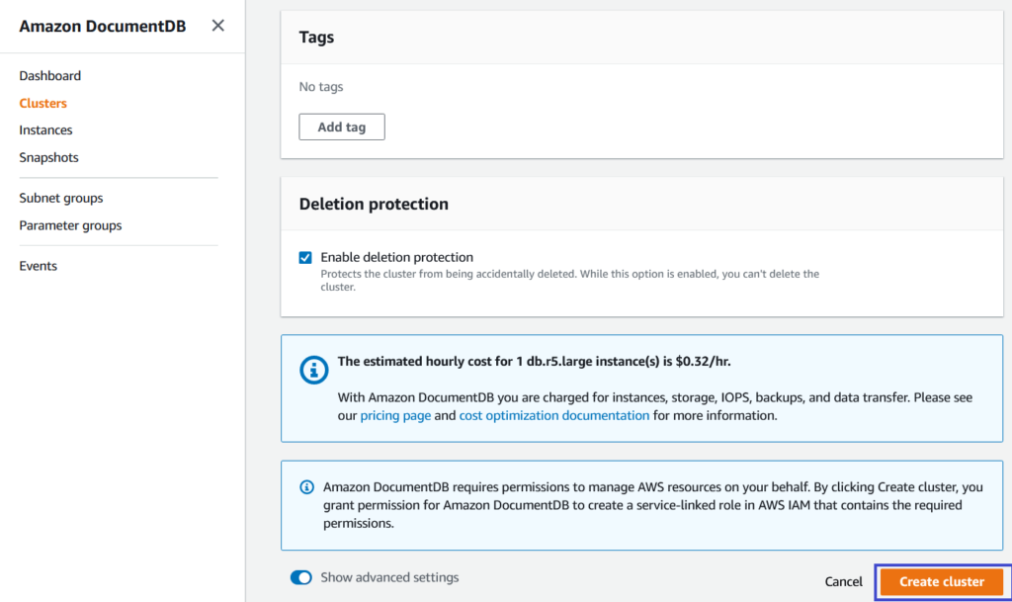The height and width of the screenshot is (602, 1012).
Task: Click the 'Enable deletion protection' label
Action: click(397, 257)
